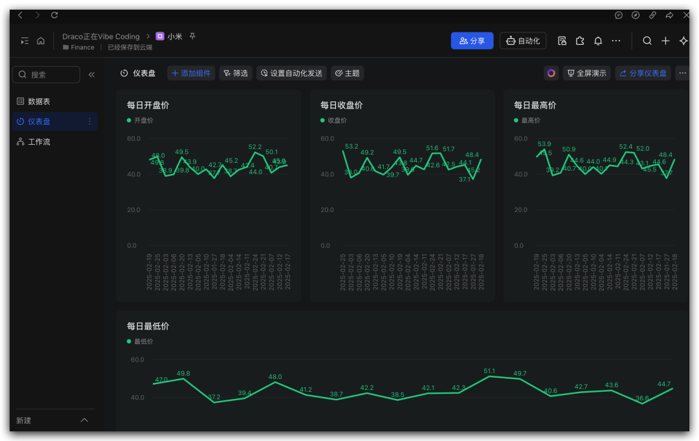This screenshot has height=441, width=699.
Task: Open 数据表 in the sidebar
Action: (39, 102)
